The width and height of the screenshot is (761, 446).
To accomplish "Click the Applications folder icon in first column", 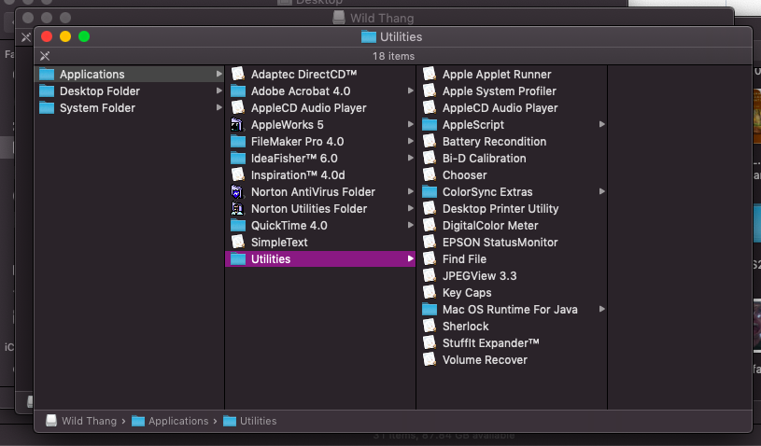I will point(47,74).
